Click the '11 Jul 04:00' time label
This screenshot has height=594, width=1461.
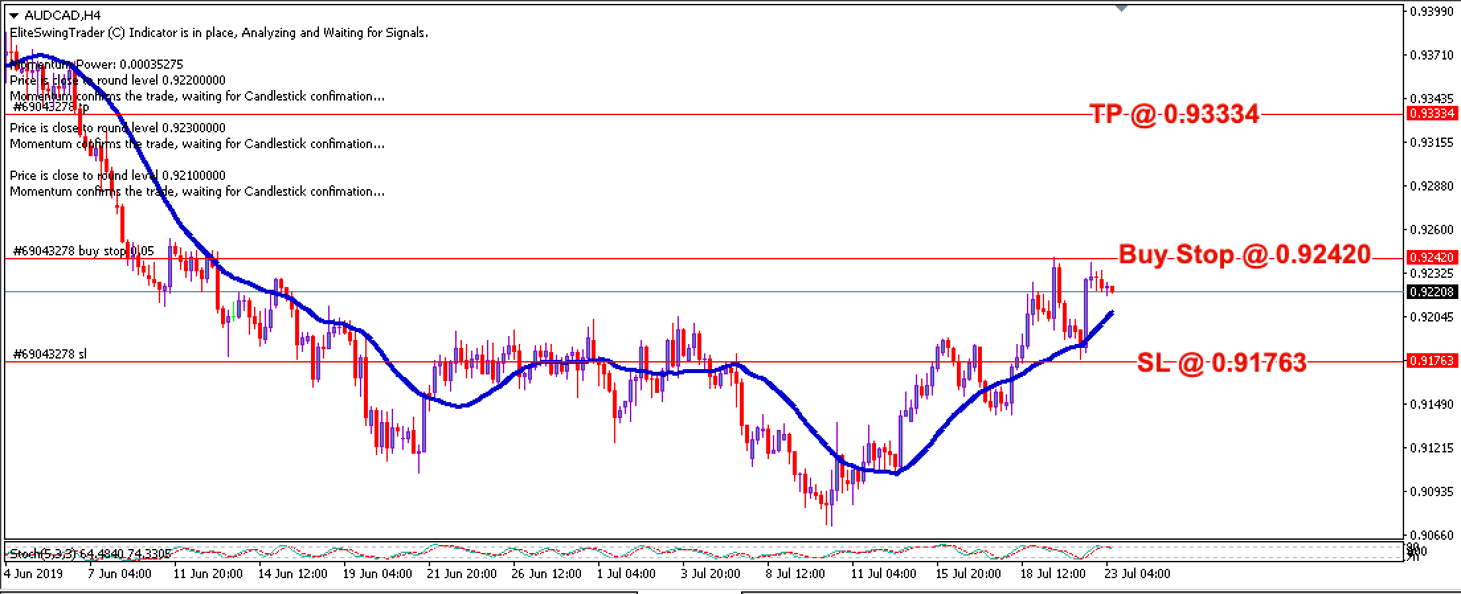pos(883,573)
